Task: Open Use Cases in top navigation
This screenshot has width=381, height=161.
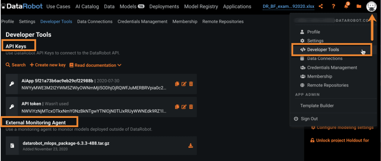Action: [58, 7]
